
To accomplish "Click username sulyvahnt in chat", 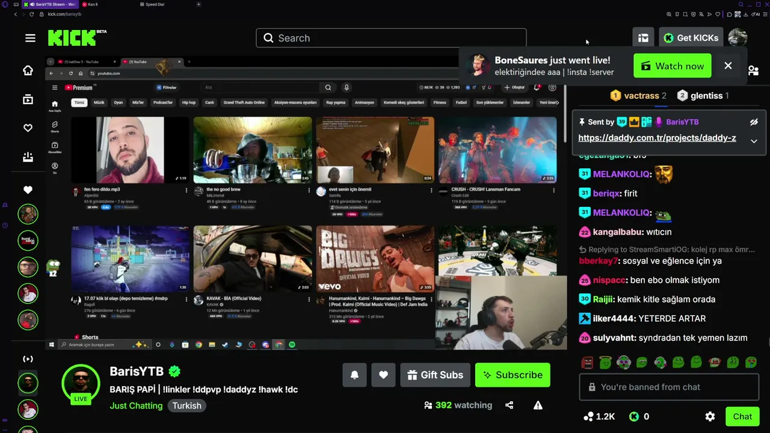I will [x=614, y=338].
